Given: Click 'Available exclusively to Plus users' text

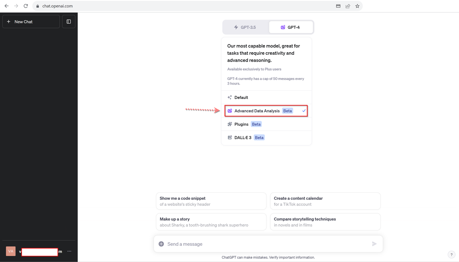Looking at the screenshot, I should 254,69.
